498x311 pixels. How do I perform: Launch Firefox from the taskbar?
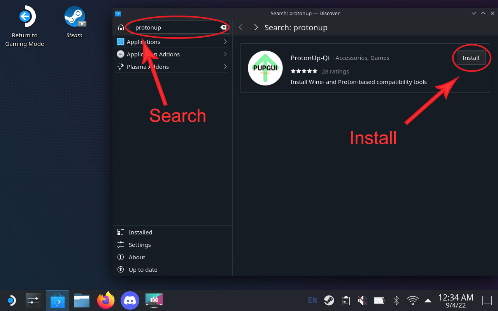coord(106,300)
